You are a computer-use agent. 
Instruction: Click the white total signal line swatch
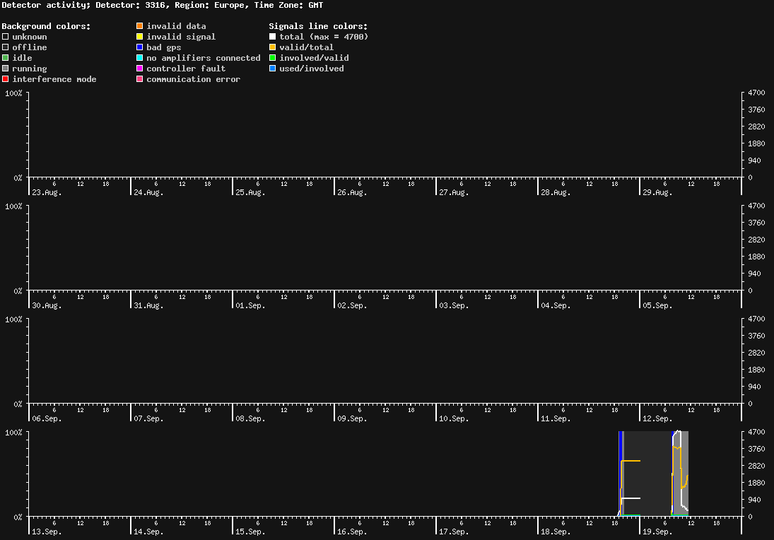point(272,37)
